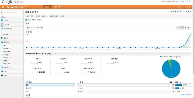Click the Email (이메일) toolbar button
The height and width of the screenshot is (98, 194).
tap(38, 16)
